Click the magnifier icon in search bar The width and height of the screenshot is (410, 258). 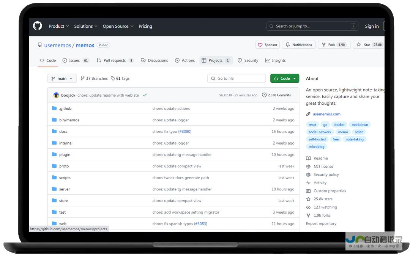pyautogui.click(x=271, y=26)
